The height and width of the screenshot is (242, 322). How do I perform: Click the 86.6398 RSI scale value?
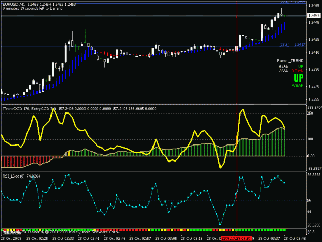[x=314, y=175]
